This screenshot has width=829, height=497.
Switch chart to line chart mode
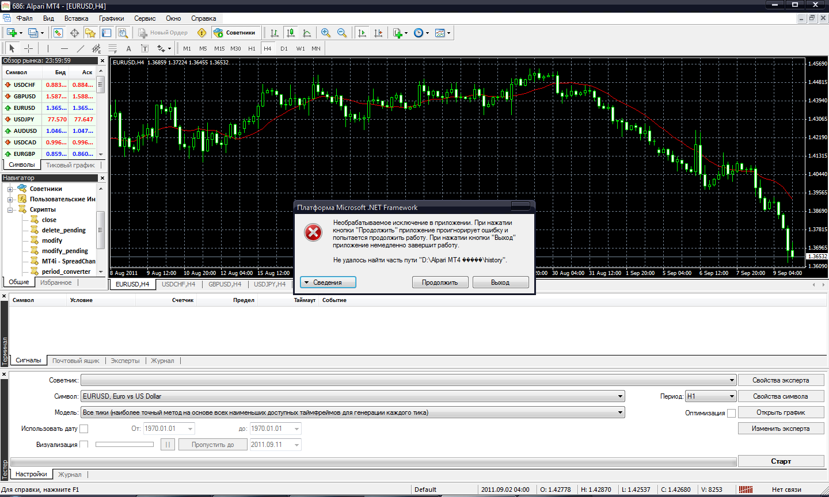click(307, 33)
